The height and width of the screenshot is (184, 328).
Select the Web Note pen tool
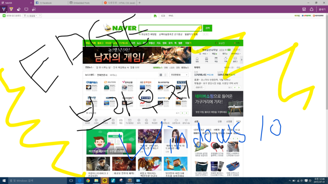4,9
